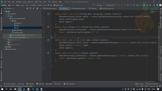Click Select Opened File target icon
Image resolution: width=162 pixels, height=91 pixels.
(27, 8)
